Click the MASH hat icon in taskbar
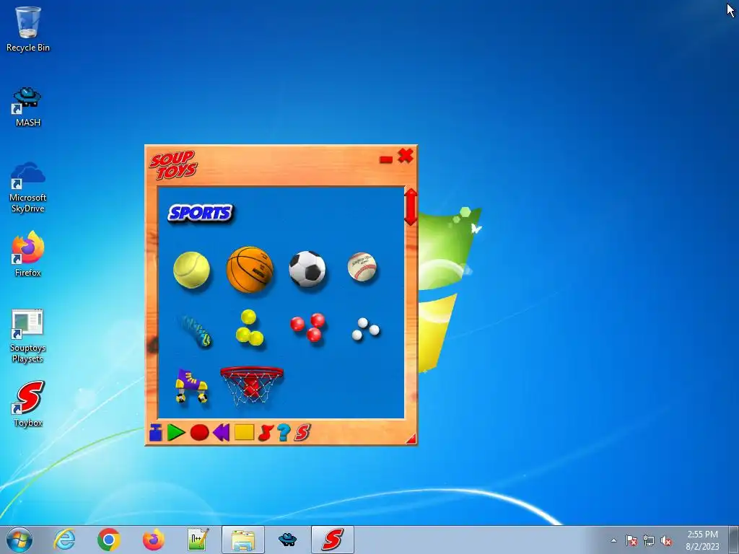Image resolution: width=739 pixels, height=554 pixels. (x=287, y=540)
